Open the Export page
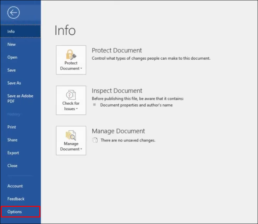Image resolution: width=258 pixels, height=224 pixels. (21, 153)
